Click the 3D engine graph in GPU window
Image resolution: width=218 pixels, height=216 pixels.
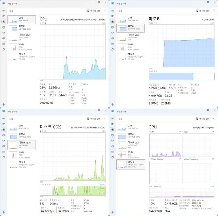(x=165, y=145)
